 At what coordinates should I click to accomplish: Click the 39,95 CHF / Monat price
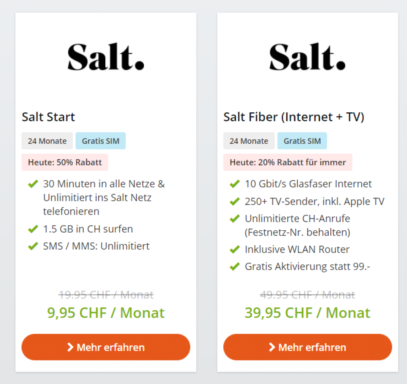click(x=307, y=313)
